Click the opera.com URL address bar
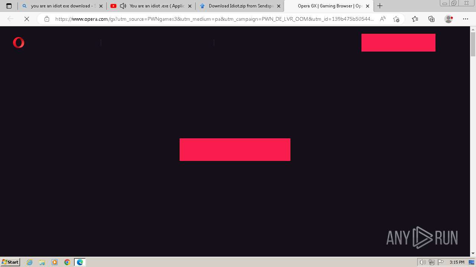The width and height of the screenshot is (476, 267). point(215,19)
